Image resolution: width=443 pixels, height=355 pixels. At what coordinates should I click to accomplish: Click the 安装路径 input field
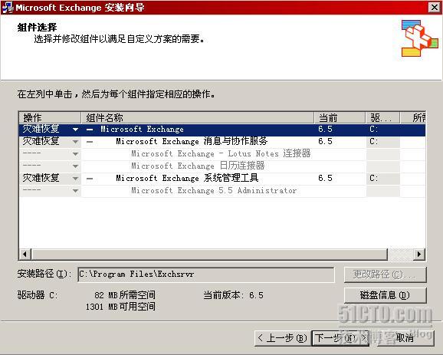(x=206, y=274)
